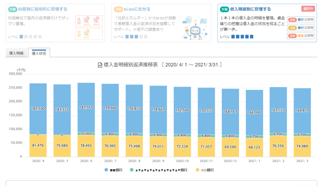Click the 68,123 yellow bar value
The width and height of the screenshot is (332, 186).
[254, 147]
